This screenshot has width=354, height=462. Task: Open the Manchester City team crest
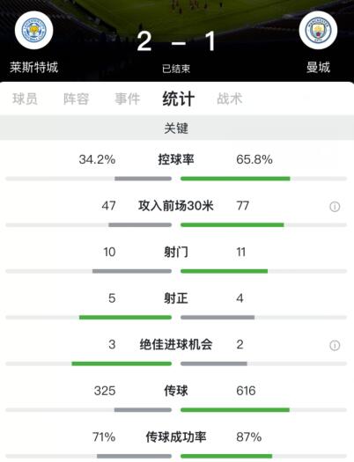[x=318, y=30]
